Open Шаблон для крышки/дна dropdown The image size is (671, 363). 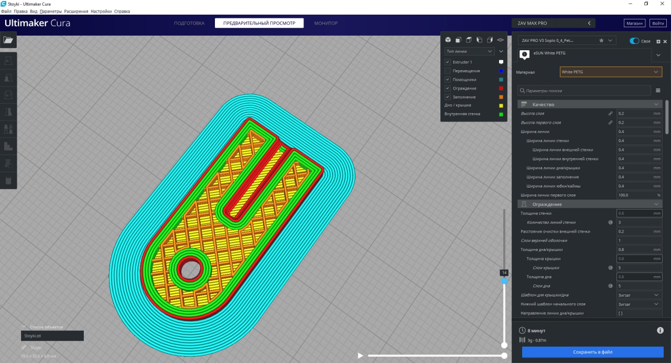point(639,295)
